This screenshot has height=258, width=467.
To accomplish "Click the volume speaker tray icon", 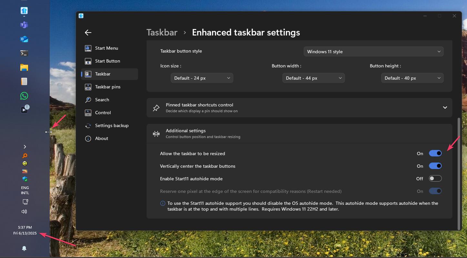I will pos(24,212).
